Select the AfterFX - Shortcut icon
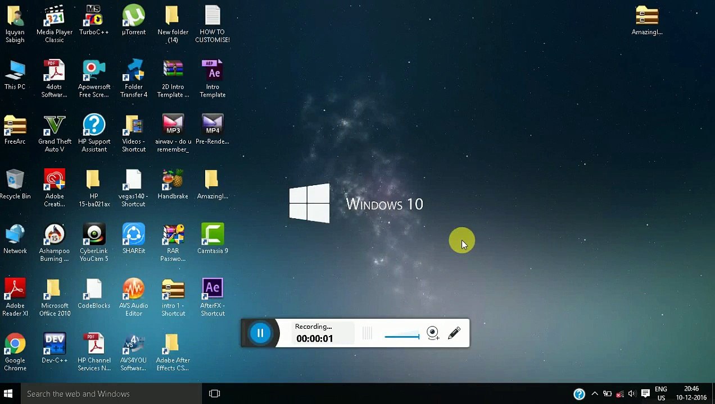 pos(212,298)
